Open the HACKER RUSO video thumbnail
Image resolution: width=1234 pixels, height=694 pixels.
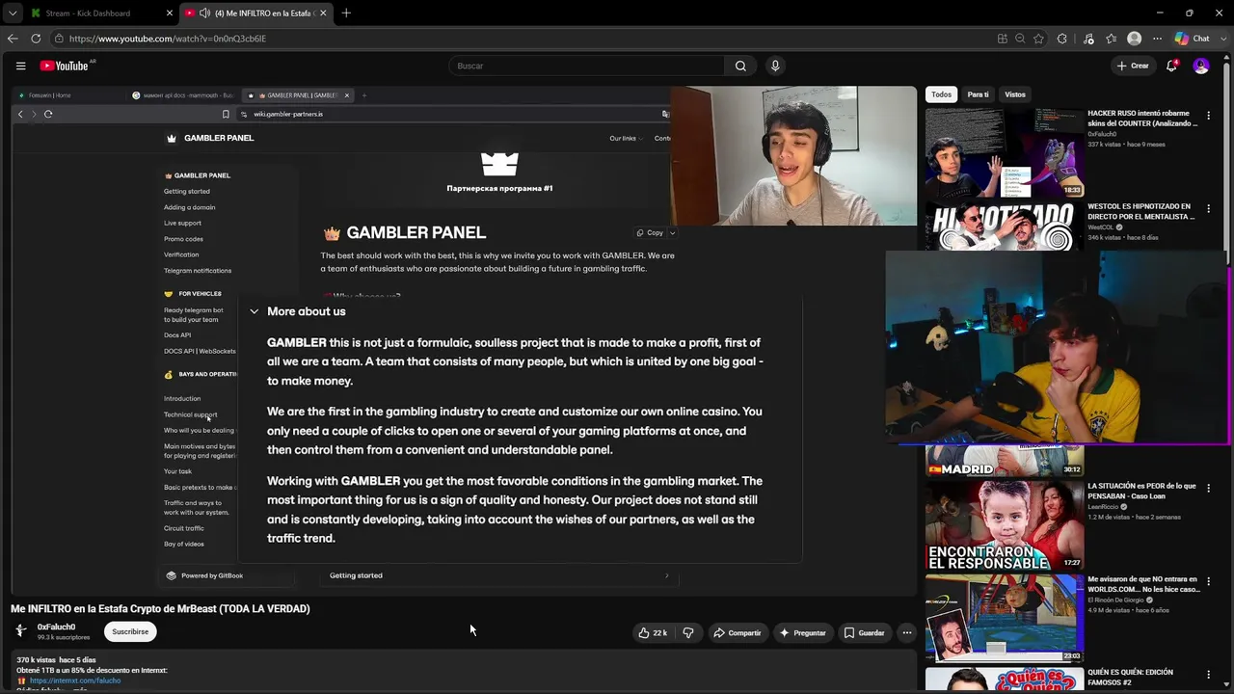coord(1005,152)
